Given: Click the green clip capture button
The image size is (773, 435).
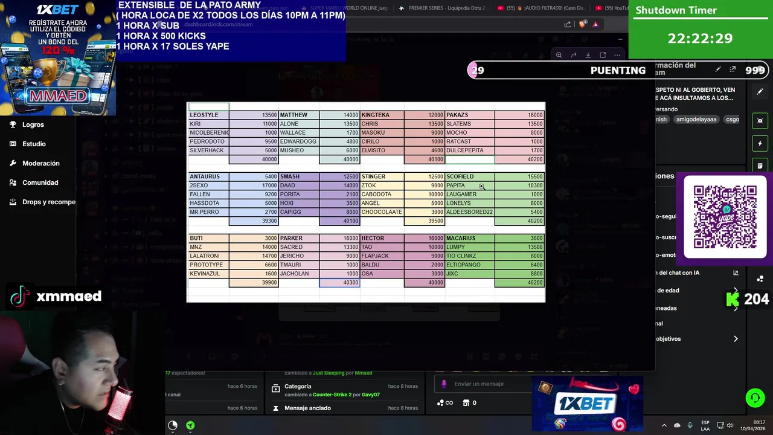Looking at the screenshot, I should 760,121.
